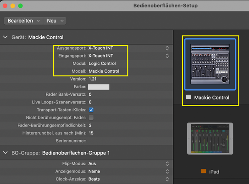This screenshot has height=184, width=249.
Task: Click the Hintergrundbel. aus nach value 15
Action: tap(91, 133)
